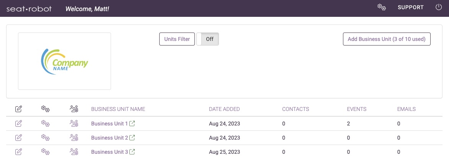Click the Units Filter button
The height and width of the screenshot is (166, 449).
pyautogui.click(x=177, y=39)
